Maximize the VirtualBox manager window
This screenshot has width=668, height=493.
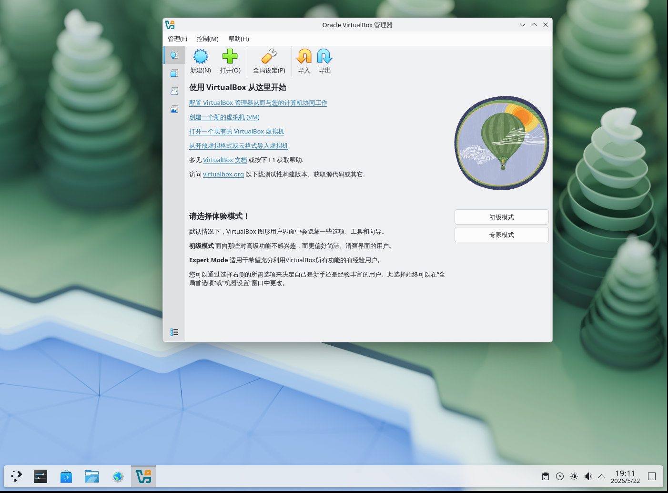pos(534,25)
